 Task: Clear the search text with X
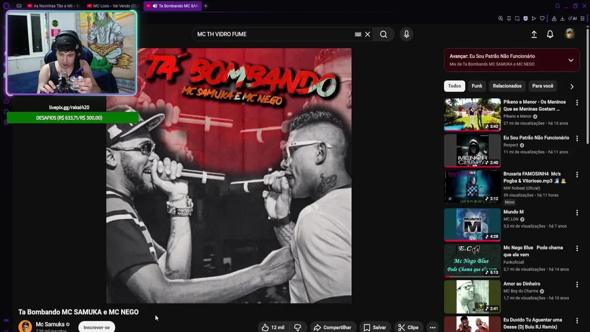[x=367, y=34]
